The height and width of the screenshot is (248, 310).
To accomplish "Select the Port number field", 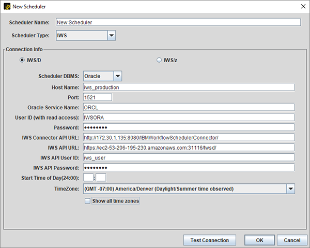I will click(97, 97).
